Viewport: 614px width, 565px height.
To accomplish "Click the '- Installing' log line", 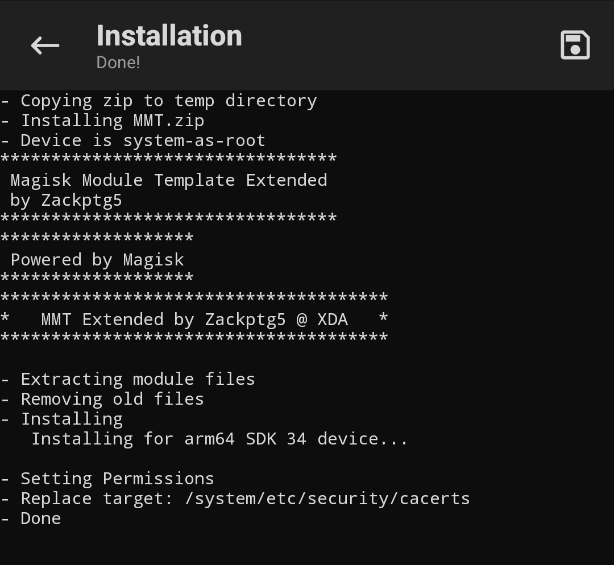I will pos(62,419).
